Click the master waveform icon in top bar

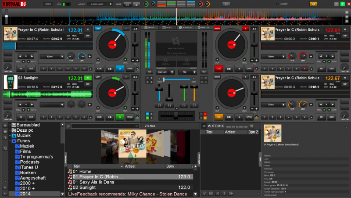[x=226, y=4]
